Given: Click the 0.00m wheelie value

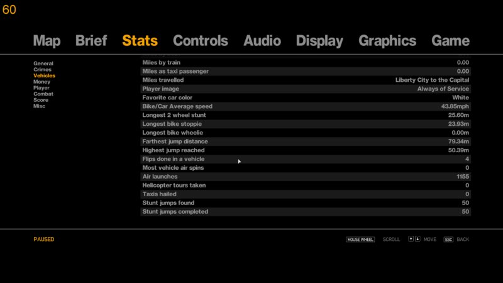Looking at the screenshot, I should 460,133.
